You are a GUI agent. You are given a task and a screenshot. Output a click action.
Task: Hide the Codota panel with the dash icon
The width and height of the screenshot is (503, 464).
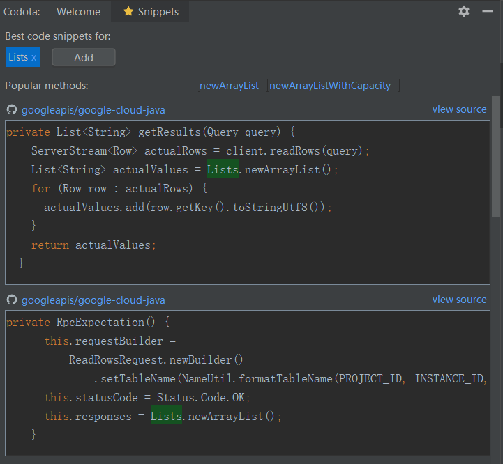pyautogui.click(x=487, y=11)
